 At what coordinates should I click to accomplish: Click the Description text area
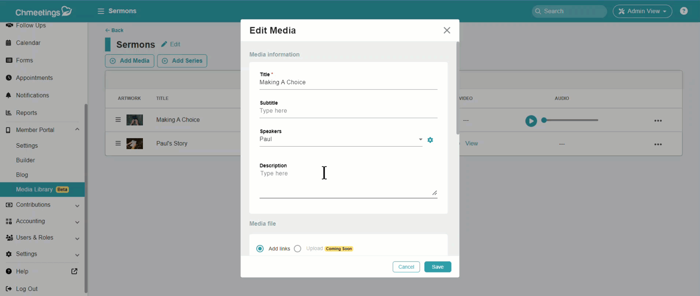[x=348, y=183]
